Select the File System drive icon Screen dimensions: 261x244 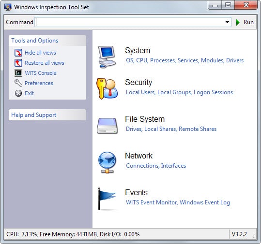(x=107, y=126)
